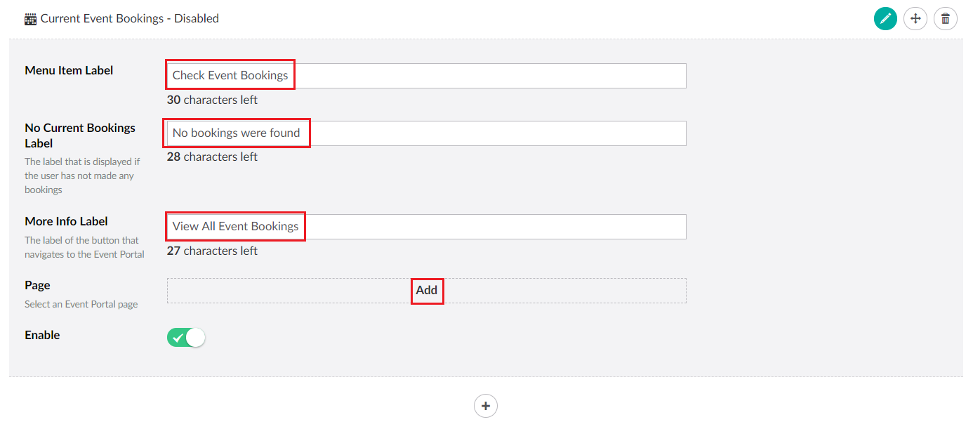The image size is (973, 429).
Task: Click the "28 characters left" counter
Action: tap(212, 157)
